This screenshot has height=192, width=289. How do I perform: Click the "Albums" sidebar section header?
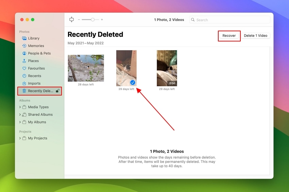[25, 101]
